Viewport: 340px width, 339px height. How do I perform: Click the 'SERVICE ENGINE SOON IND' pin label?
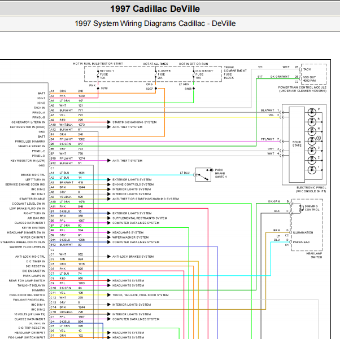coord(25,184)
